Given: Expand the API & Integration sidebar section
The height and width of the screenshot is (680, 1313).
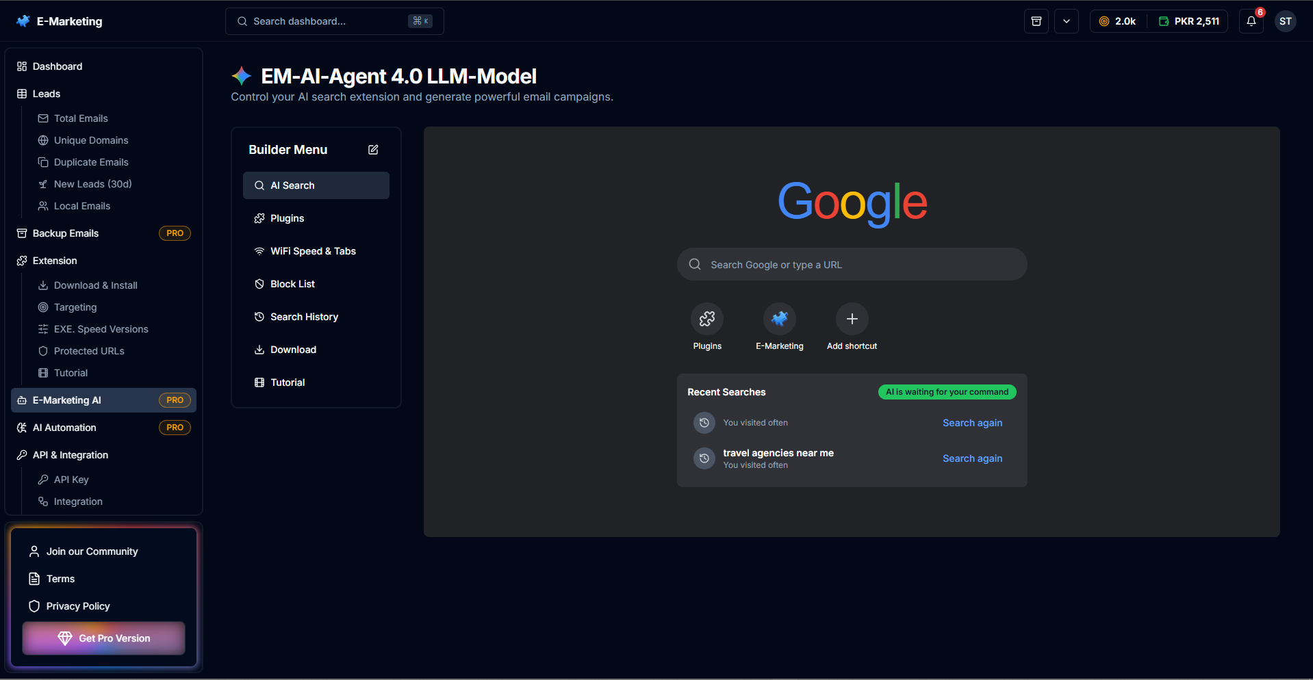Looking at the screenshot, I should (69, 454).
